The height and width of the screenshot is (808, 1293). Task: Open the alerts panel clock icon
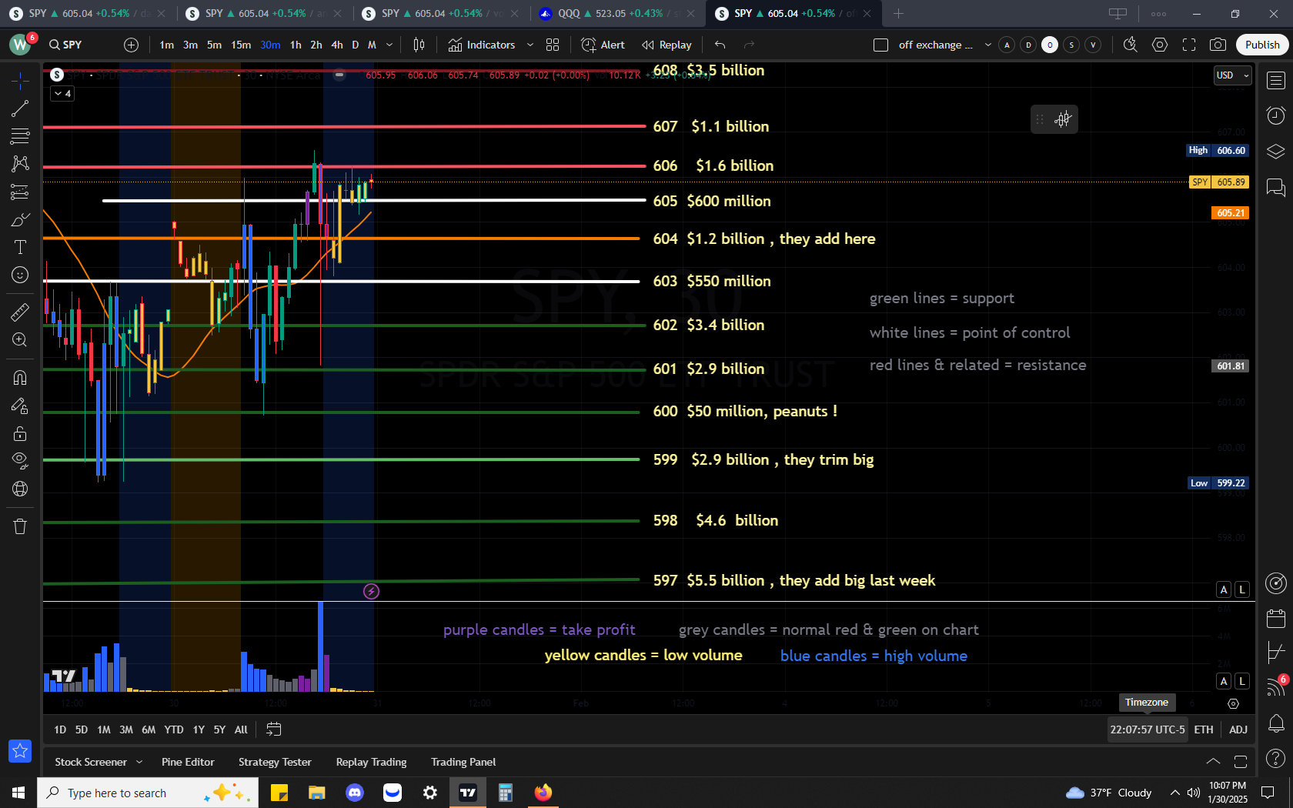1276,115
